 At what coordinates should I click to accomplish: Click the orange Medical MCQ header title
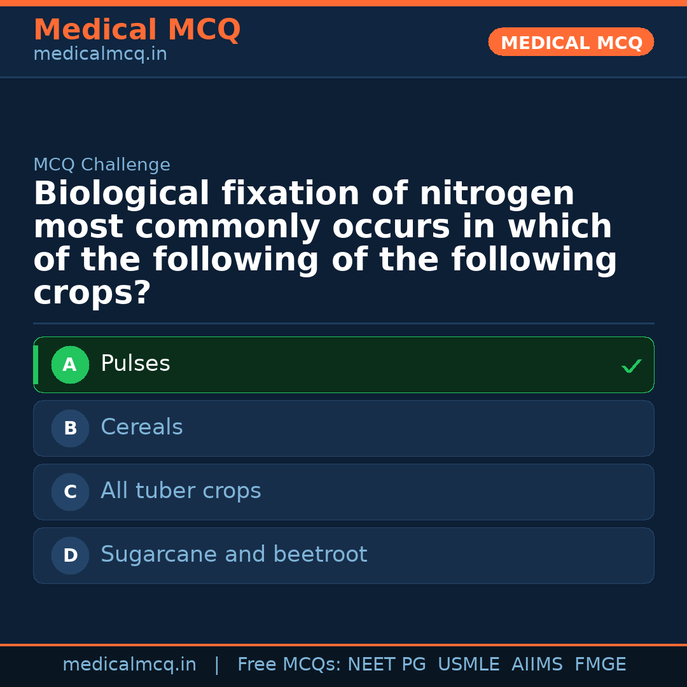(x=137, y=30)
